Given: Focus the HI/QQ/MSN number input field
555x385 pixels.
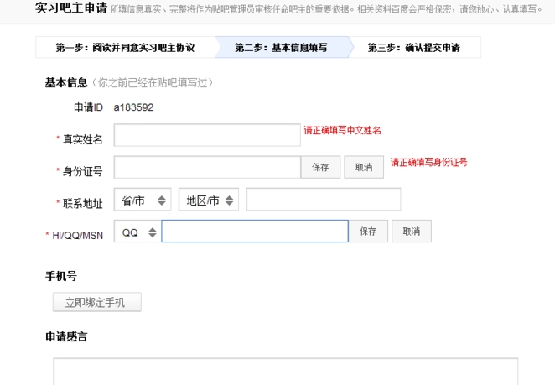Looking at the screenshot, I should point(255,232).
